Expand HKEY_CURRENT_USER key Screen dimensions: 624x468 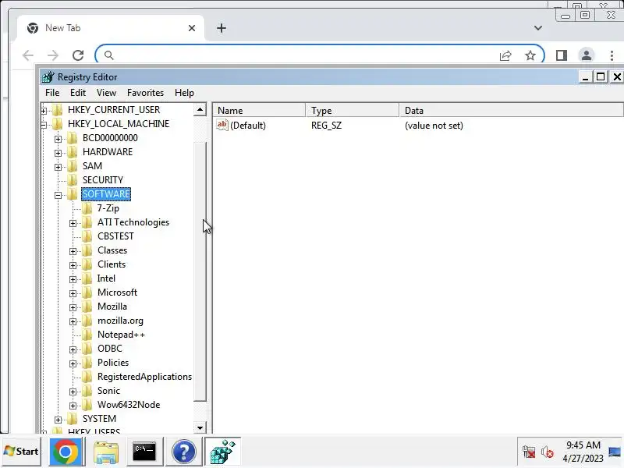[44, 111]
